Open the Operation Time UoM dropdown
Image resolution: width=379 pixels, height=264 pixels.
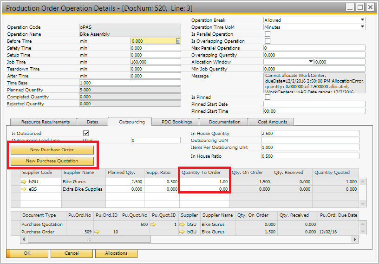click(x=362, y=27)
